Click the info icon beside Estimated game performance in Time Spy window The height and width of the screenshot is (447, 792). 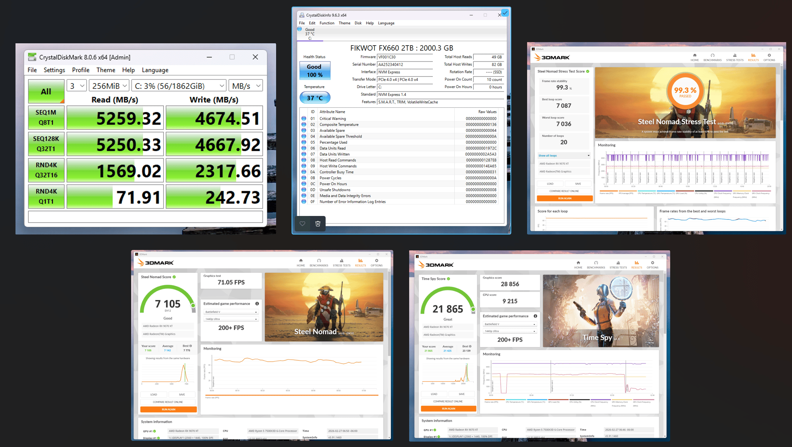(x=535, y=316)
